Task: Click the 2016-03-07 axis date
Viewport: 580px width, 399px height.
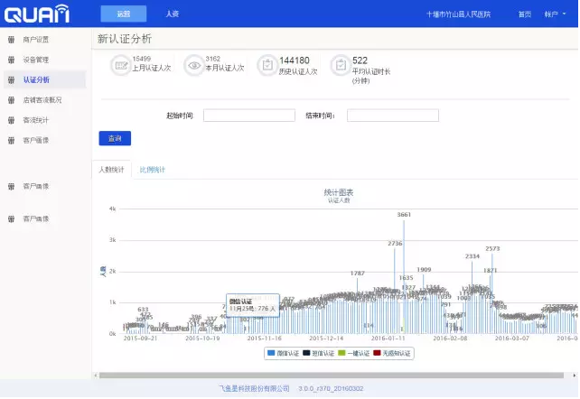Action: tap(512, 339)
